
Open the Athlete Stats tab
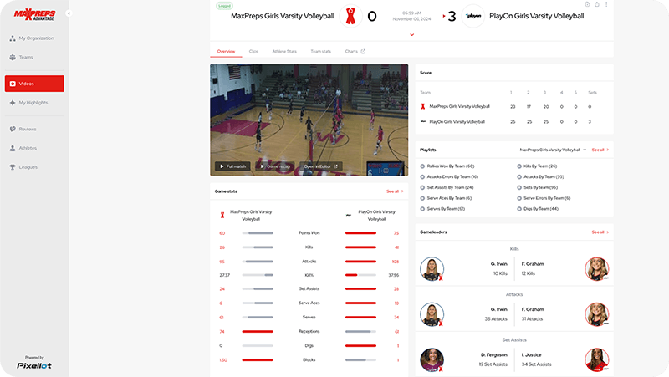[x=284, y=52]
